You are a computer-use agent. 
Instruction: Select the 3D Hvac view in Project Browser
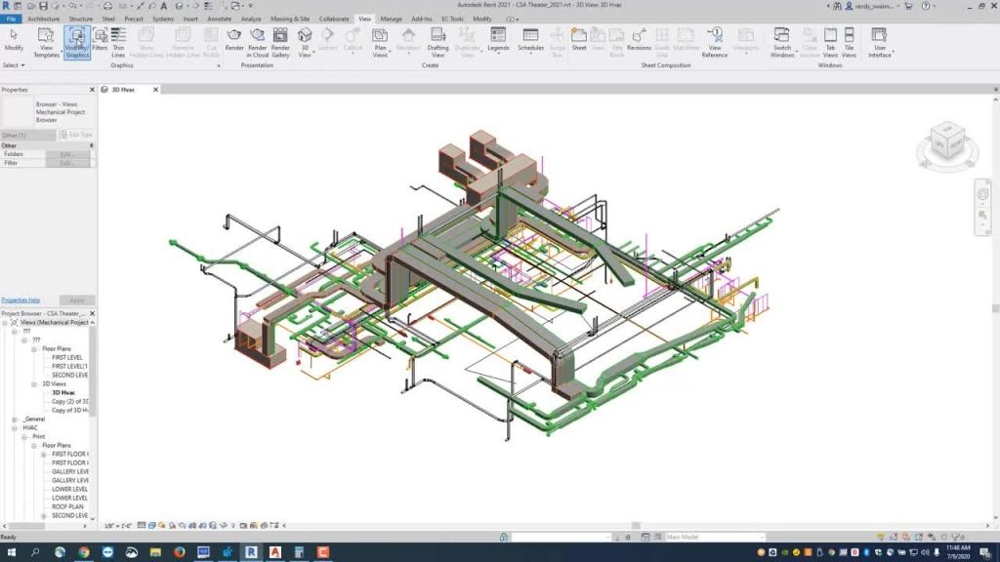pos(63,393)
